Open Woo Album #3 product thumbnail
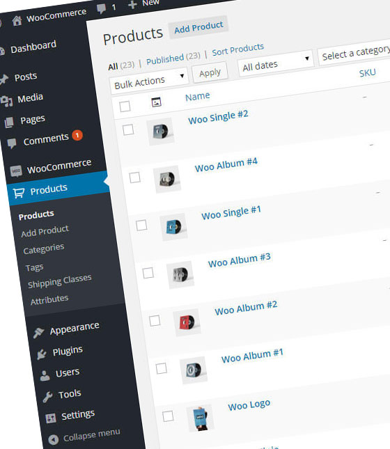390x449 pixels. click(x=180, y=274)
